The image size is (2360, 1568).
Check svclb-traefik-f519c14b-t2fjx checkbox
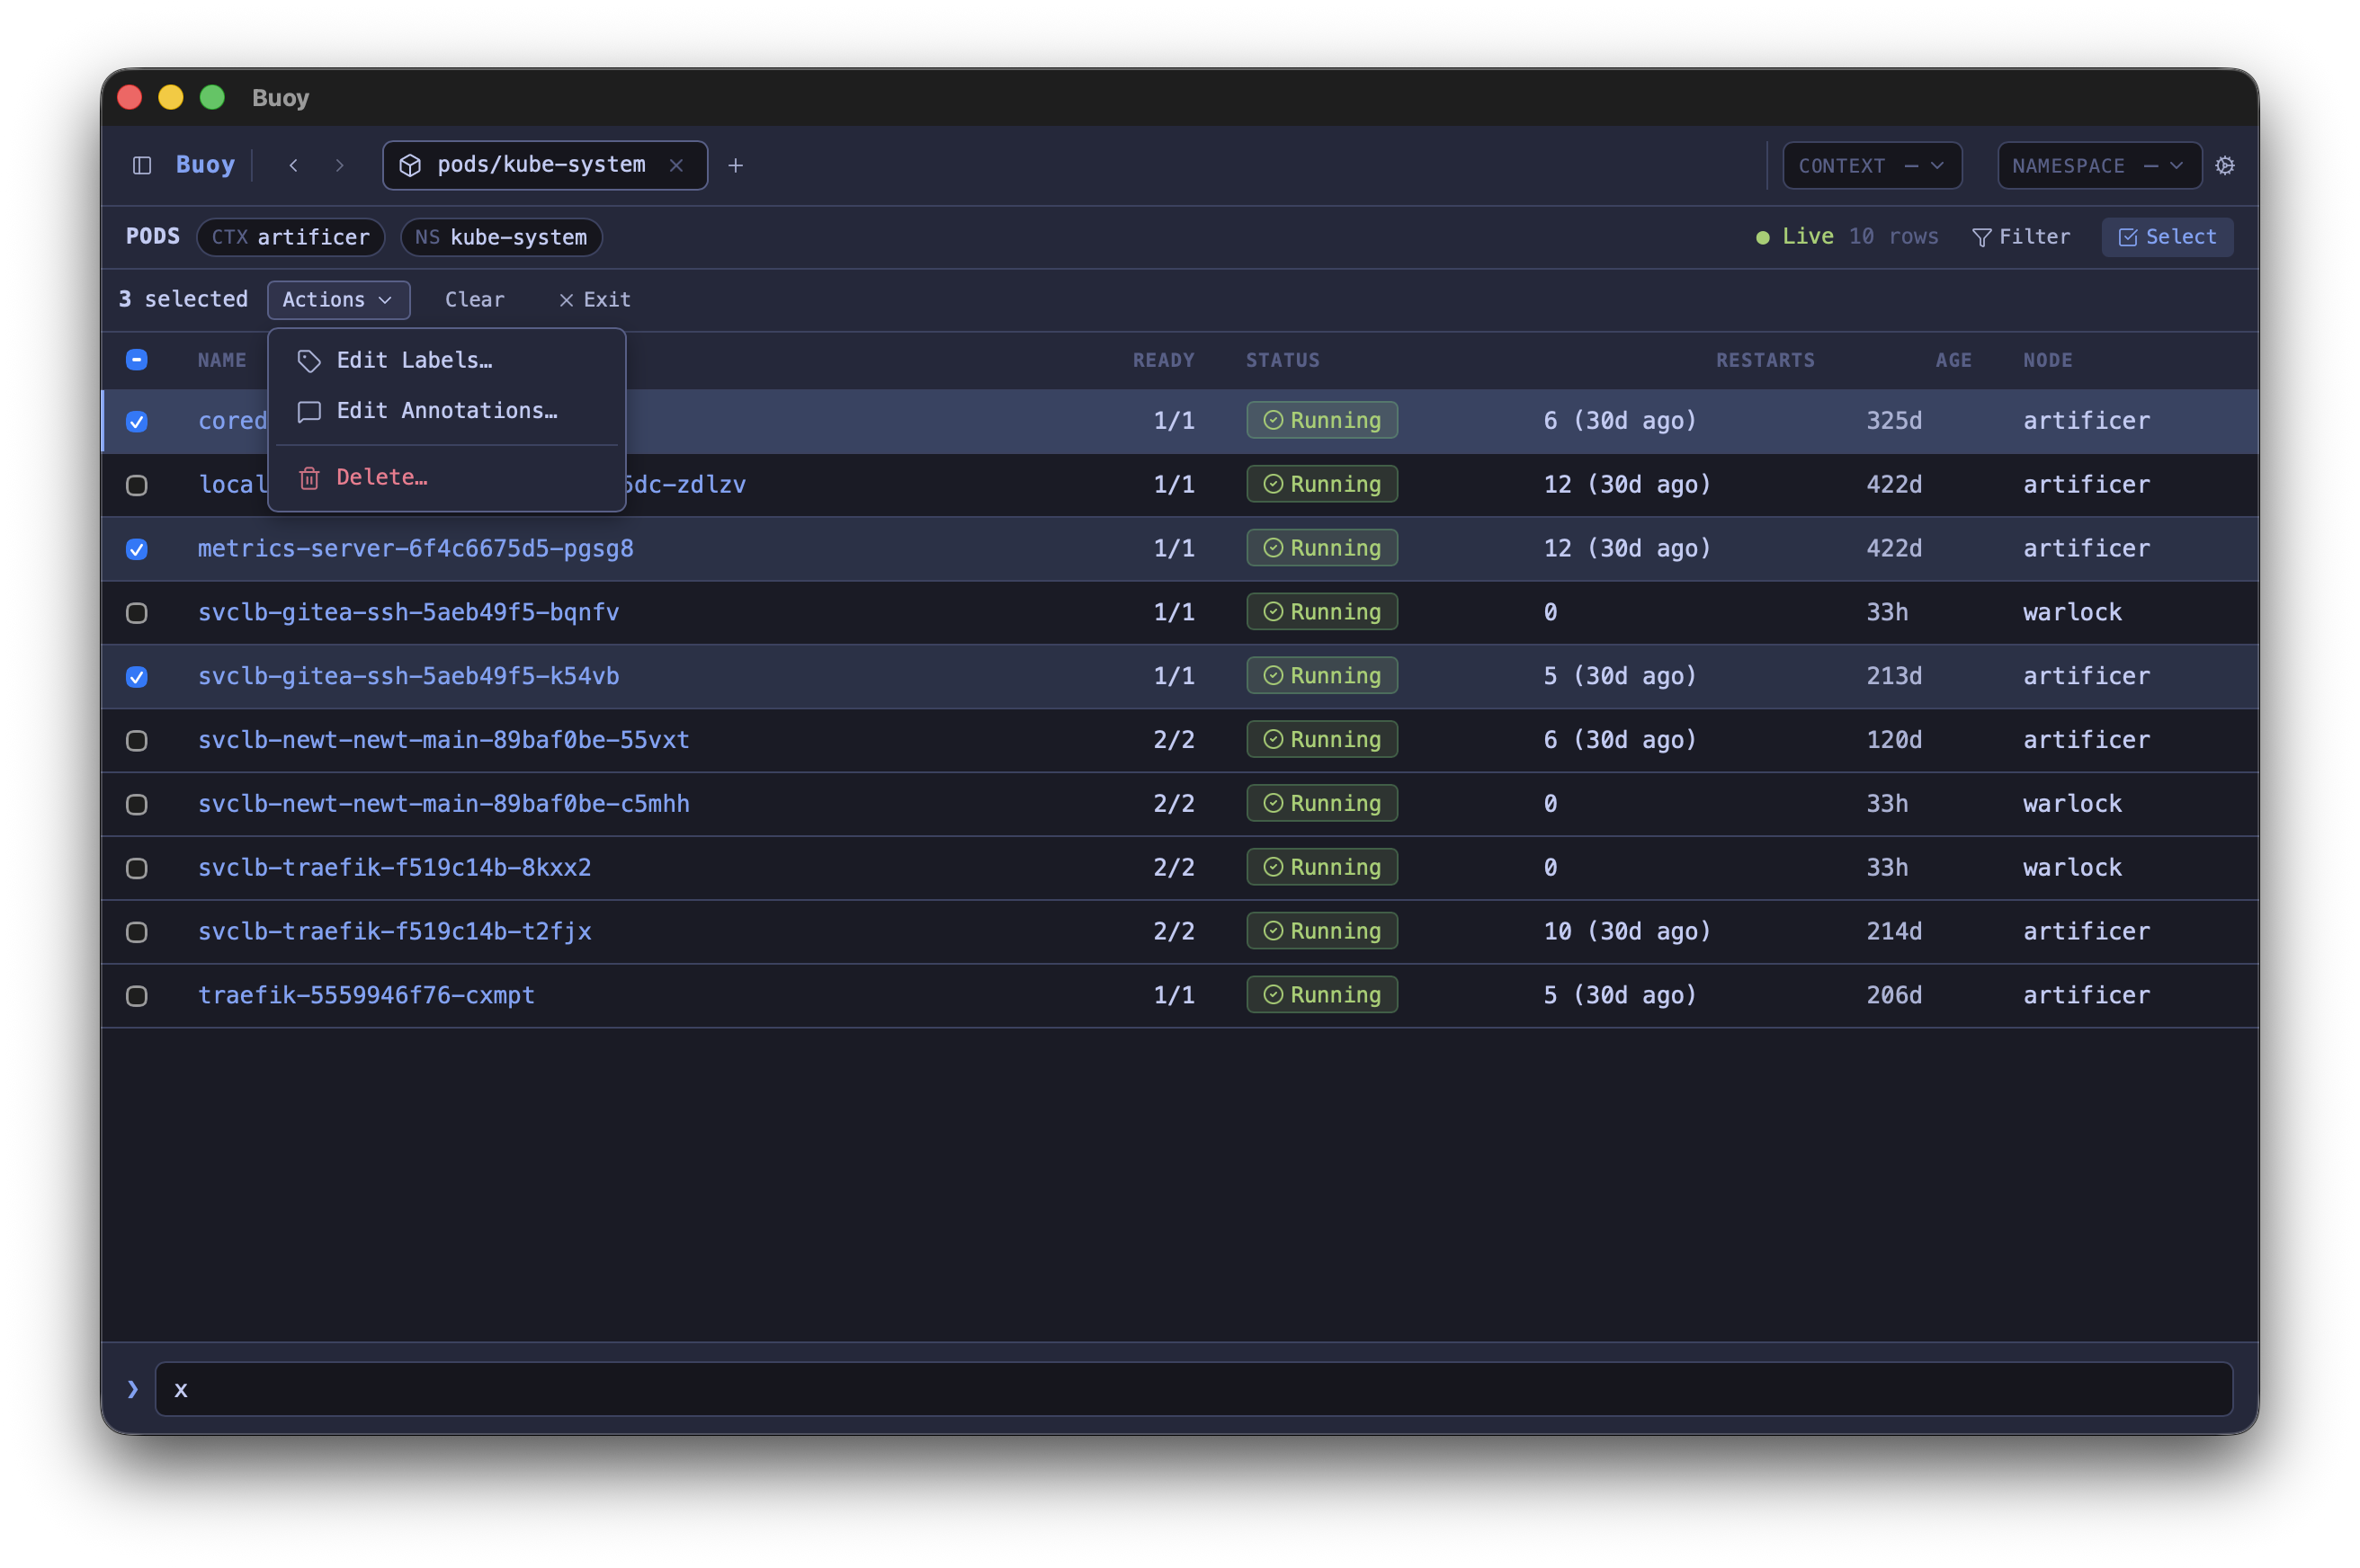tap(137, 932)
